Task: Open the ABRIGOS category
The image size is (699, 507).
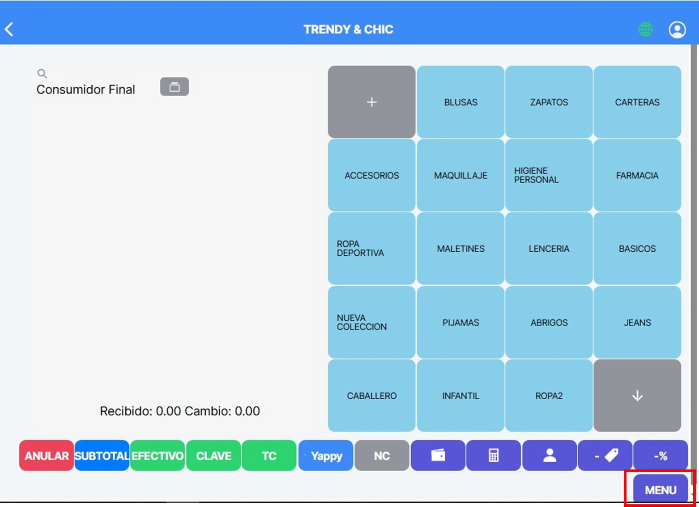Action: click(x=549, y=322)
